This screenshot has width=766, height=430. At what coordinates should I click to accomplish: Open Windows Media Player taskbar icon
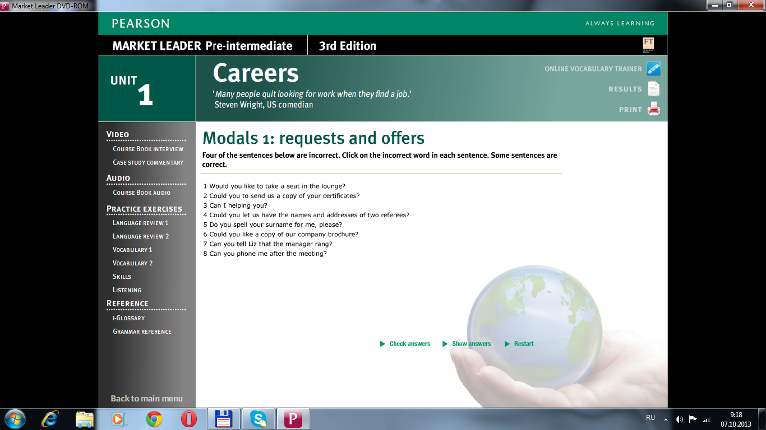(x=118, y=419)
